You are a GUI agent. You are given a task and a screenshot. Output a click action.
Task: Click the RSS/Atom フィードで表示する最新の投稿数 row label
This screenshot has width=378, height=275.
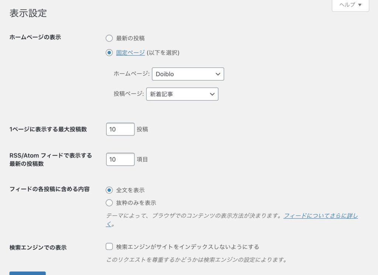point(51,159)
